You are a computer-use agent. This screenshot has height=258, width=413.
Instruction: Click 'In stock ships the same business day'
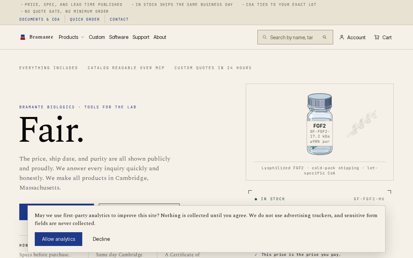(x=184, y=4)
